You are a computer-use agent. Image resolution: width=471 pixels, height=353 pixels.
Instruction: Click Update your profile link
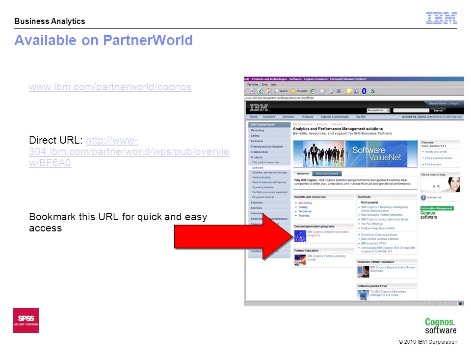[436, 151]
